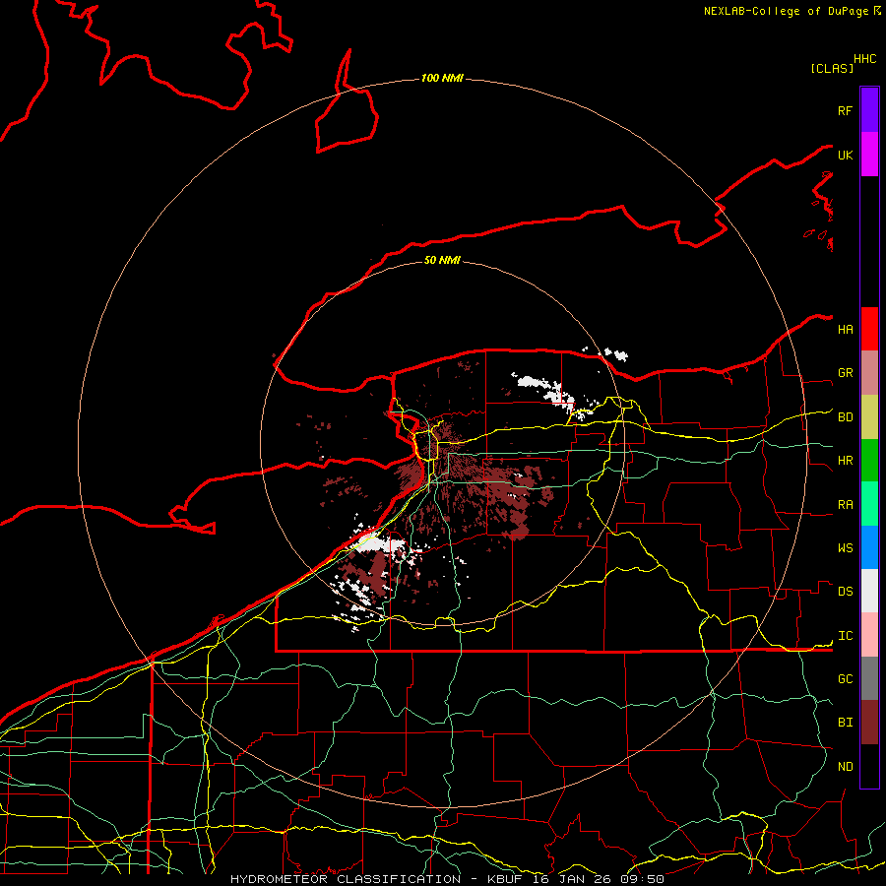The height and width of the screenshot is (886, 886).
Task: Click the 100 NMI range ring label
Action: coord(442,78)
